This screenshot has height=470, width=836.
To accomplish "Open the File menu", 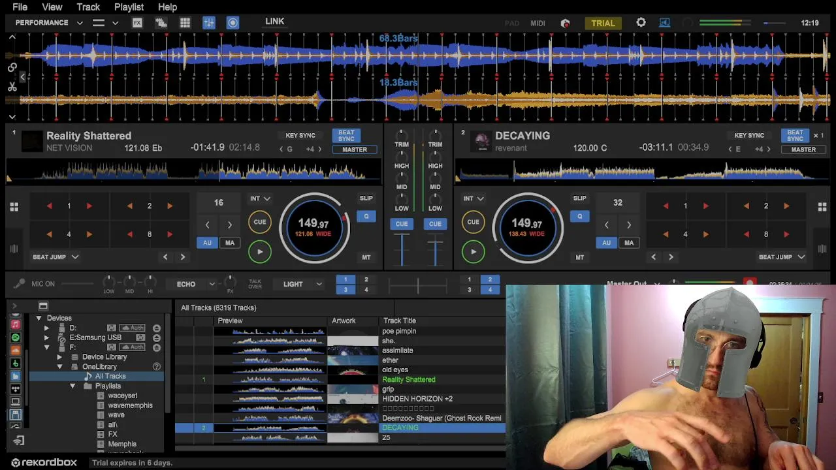I will pyautogui.click(x=20, y=7).
